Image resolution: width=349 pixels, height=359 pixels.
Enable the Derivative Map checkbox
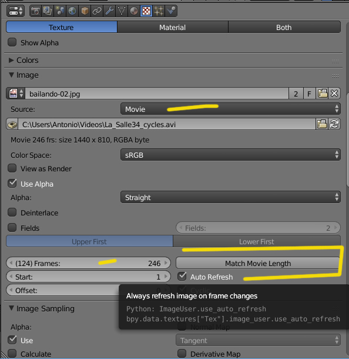(x=182, y=354)
